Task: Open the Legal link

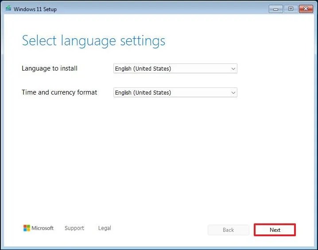Action: [x=105, y=228]
